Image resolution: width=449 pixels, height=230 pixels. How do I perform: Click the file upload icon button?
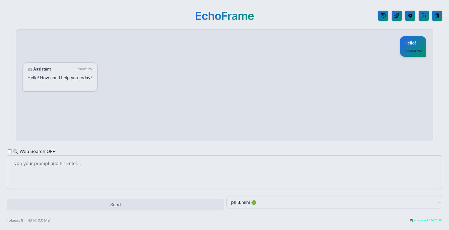423,16
